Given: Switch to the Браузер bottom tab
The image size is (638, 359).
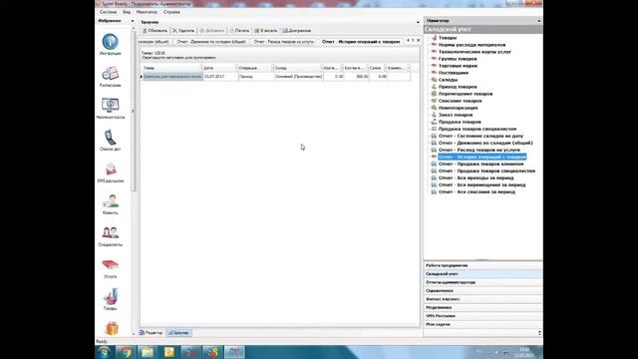Looking at the screenshot, I should [x=178, y=333].
